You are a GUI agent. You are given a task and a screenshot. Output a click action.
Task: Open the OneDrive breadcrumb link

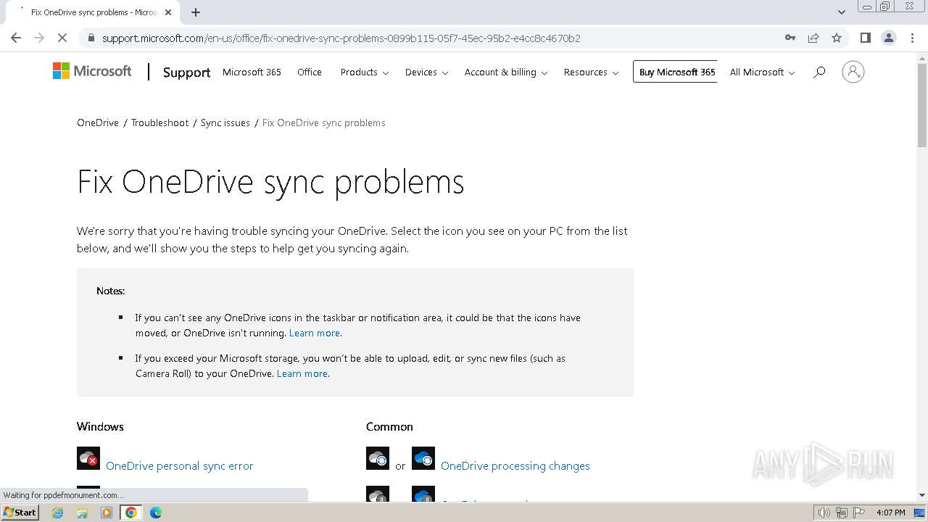(x=98, y=123)
